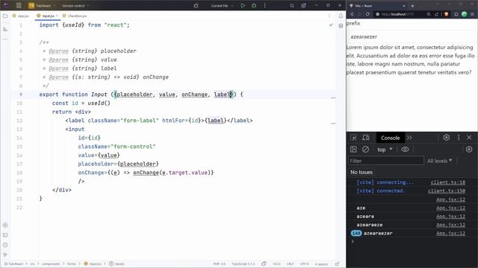Toggle browser sidebar panel icon
Viewport: 478px width, 268px height.
[456, 14]
